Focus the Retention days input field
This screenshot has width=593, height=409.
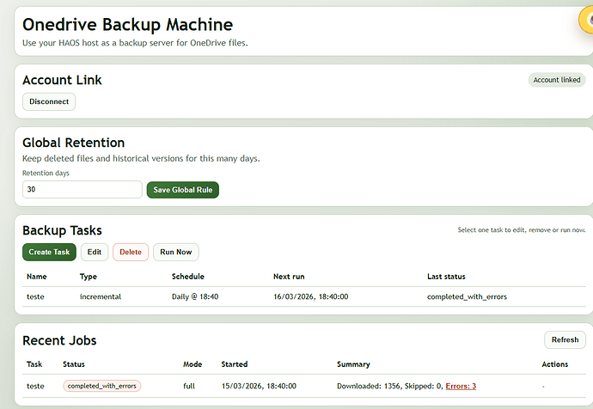pyautogui.click(x=82, y=189)
